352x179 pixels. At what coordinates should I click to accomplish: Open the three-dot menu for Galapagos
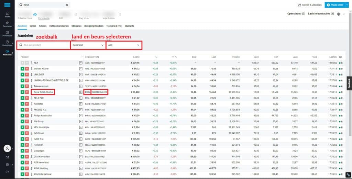31,151
